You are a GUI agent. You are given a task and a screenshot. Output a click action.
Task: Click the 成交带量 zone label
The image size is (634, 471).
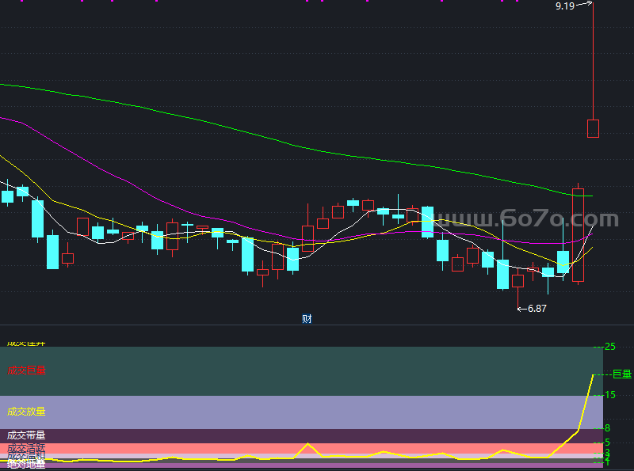26,435
